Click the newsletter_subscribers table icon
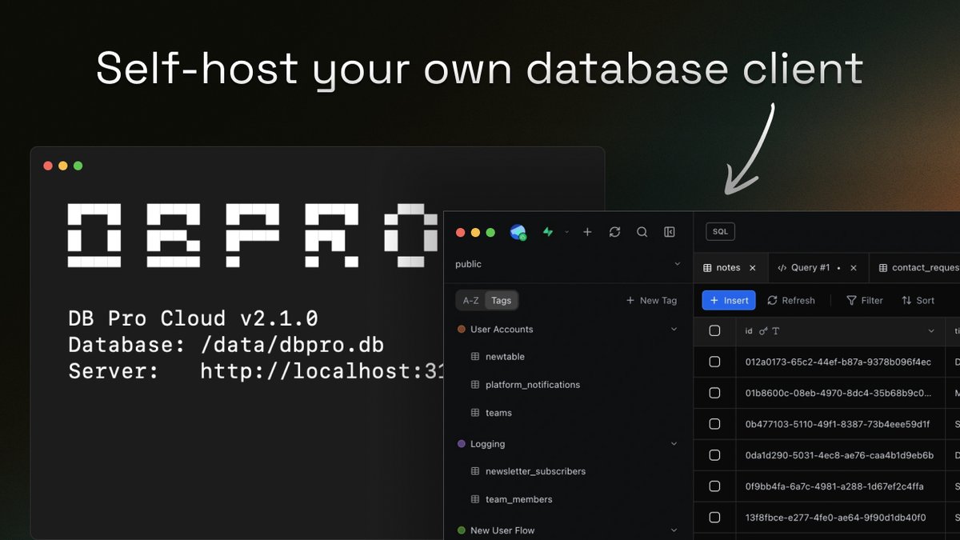Screen dimensions: 960x540 pos(475,471)
